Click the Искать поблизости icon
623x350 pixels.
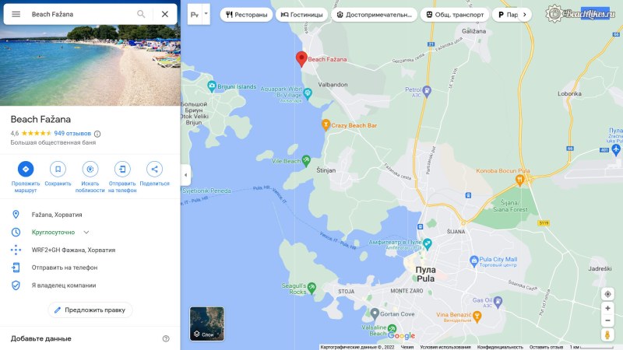click(x=90, y=169)
